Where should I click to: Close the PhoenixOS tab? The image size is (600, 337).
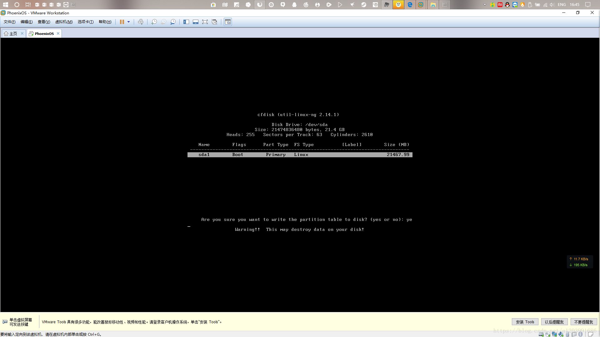(x=58, y=33)
